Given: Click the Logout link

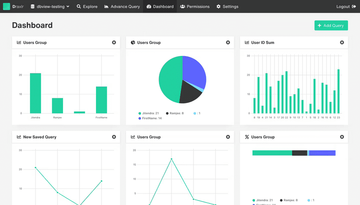Looking at the screenshot, I should tap(346, 6).
